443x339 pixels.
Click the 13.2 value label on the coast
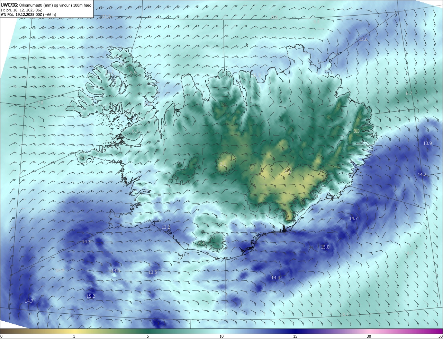point(166,227)
